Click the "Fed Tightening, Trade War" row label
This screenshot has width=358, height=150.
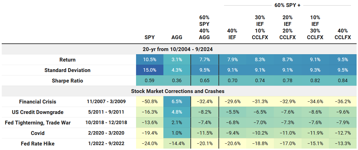pyautogui.click(x=38, y=123)
